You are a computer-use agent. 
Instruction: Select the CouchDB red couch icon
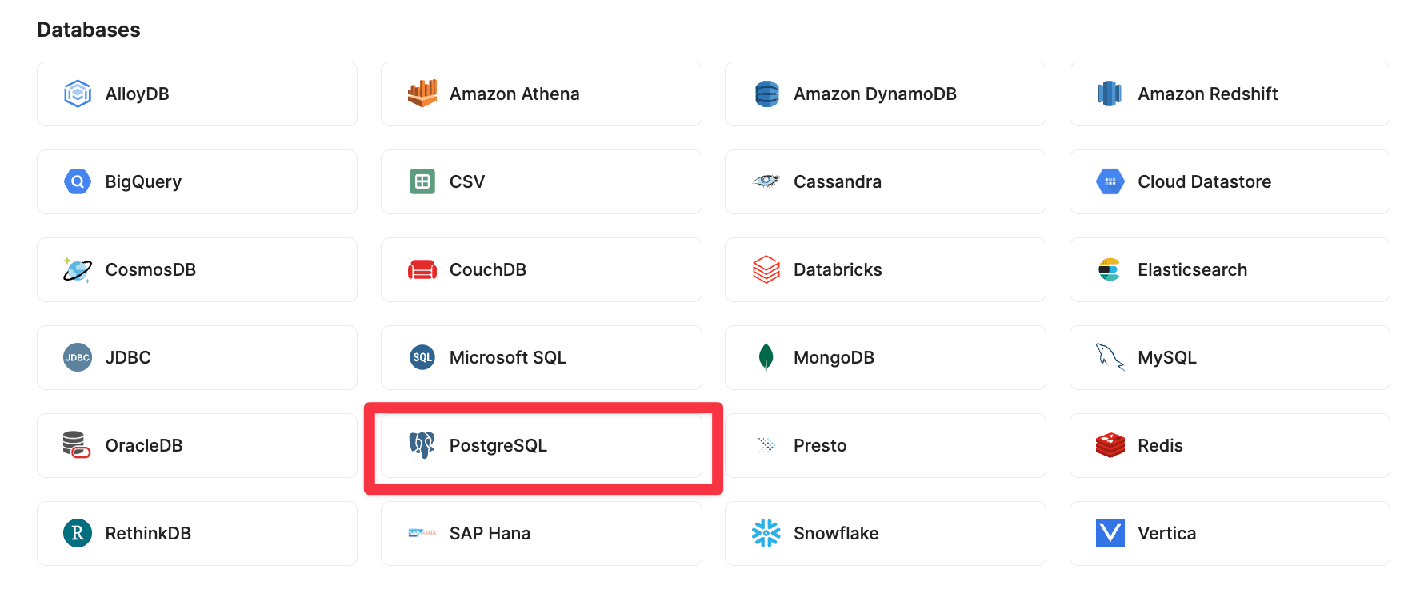point(422,269)
